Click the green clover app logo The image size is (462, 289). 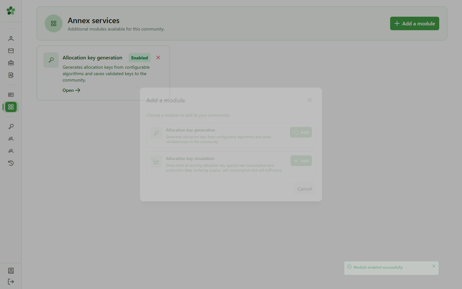[11, 11]
